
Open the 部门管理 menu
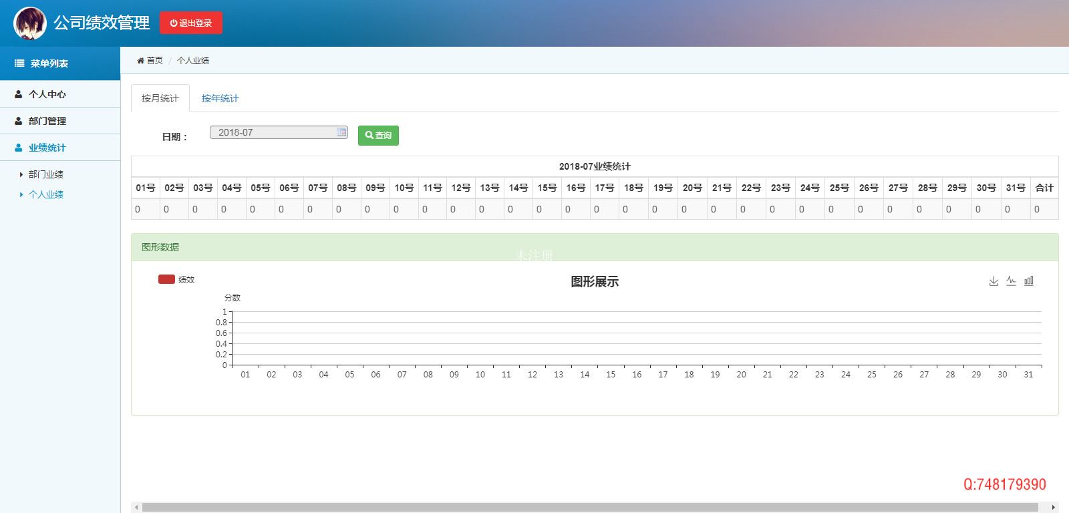click(60, 121)
